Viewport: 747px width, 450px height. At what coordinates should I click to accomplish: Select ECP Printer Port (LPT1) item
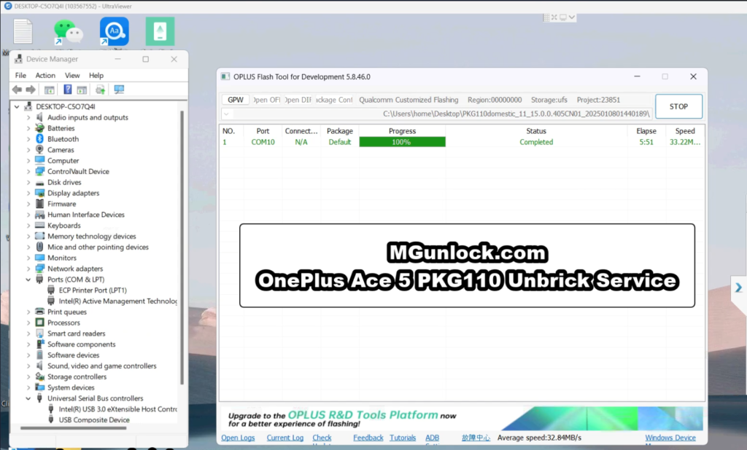coord(93,290)
